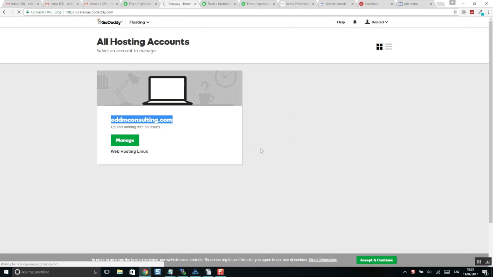Click the eddmconsulting.com domain name
This screenshot has height=277, width=493.
[x=142, y=120]
